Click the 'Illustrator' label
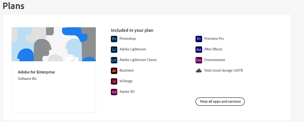Image resolution: width=304 pixels, height=122 pixels. (127, 70)
